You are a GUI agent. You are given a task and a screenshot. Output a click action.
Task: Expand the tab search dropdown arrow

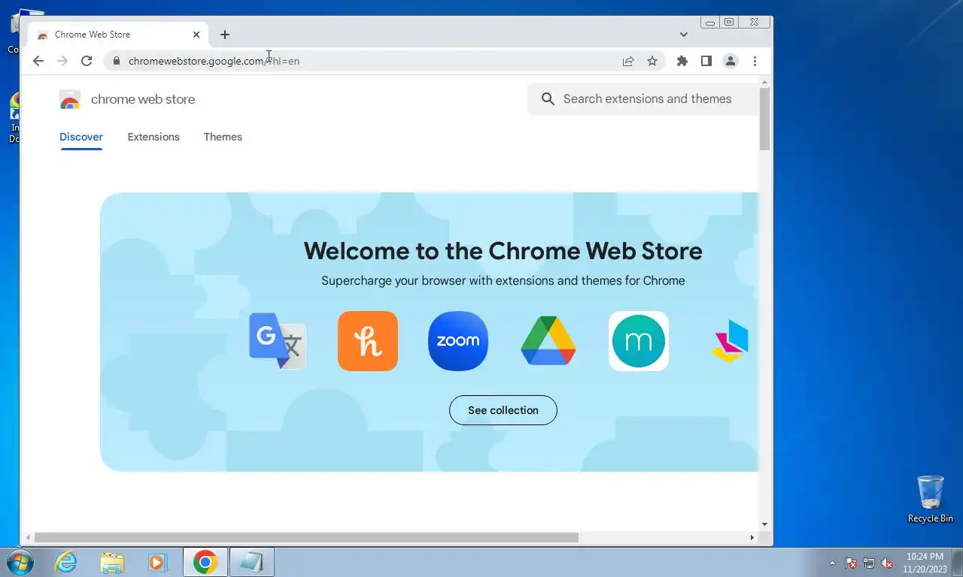(683, 35)
